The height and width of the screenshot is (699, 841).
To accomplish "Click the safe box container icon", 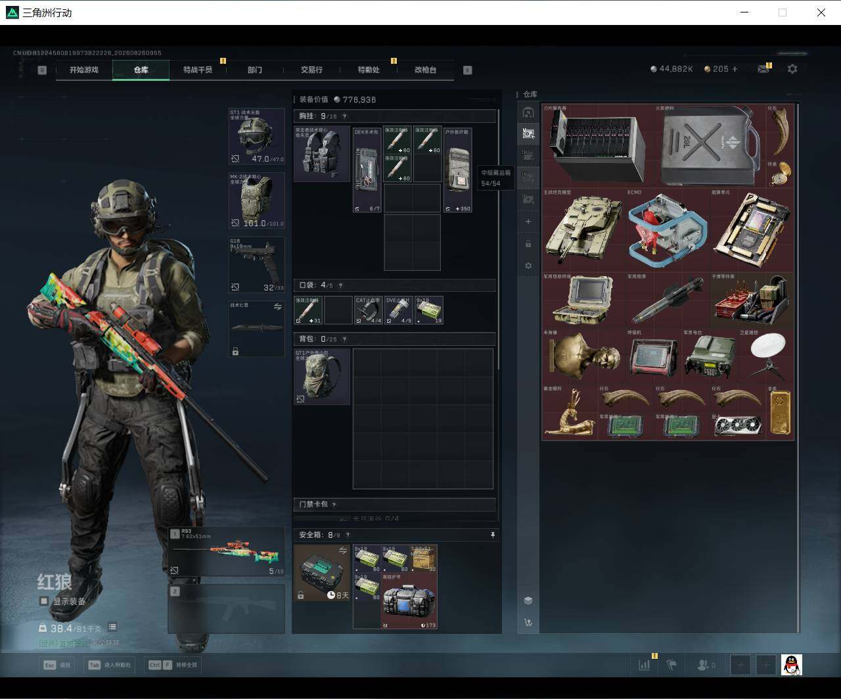I will tap(321, 572).
